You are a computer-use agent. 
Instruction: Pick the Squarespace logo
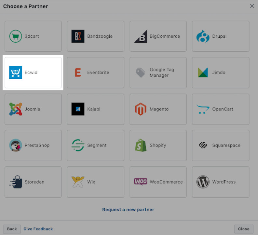pyautogui.click(x=203, y=145)
